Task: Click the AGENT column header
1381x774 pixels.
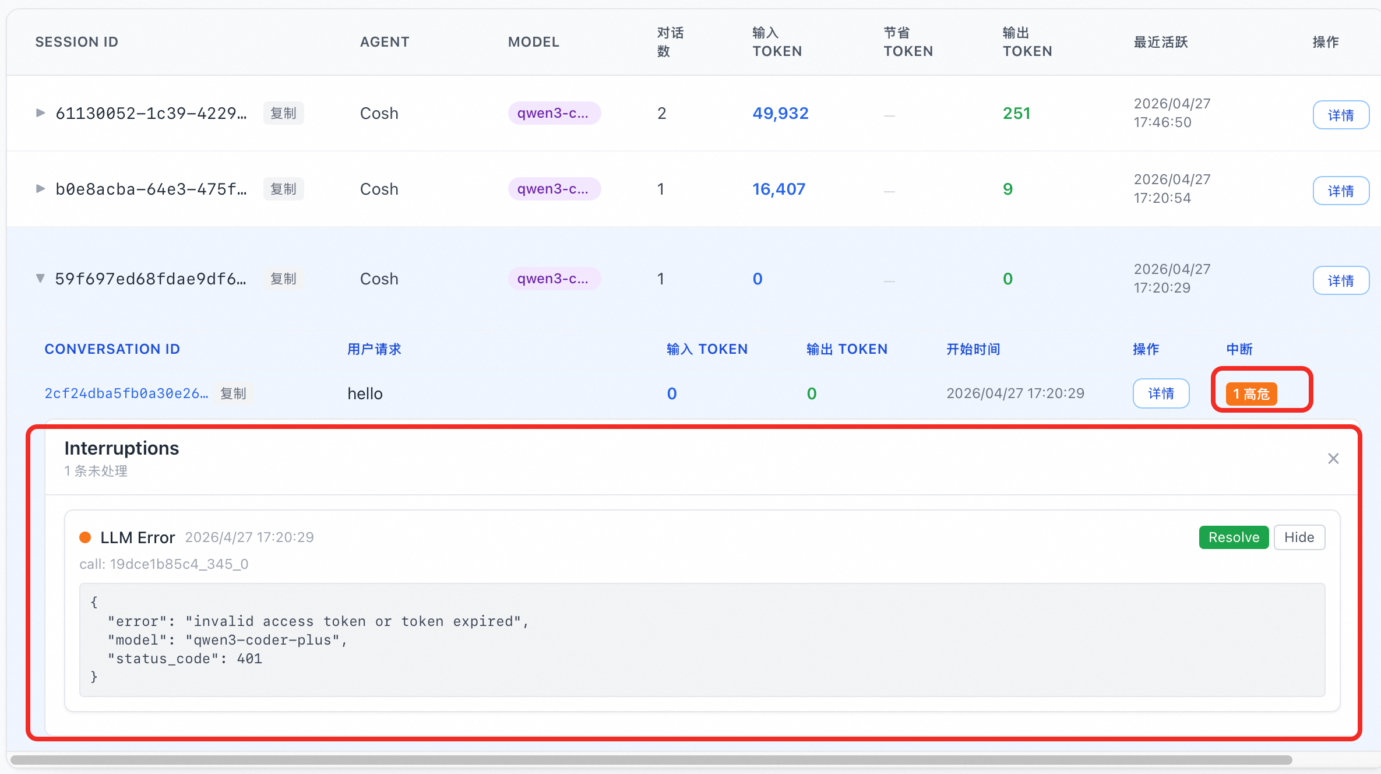Action: [385, 42]
